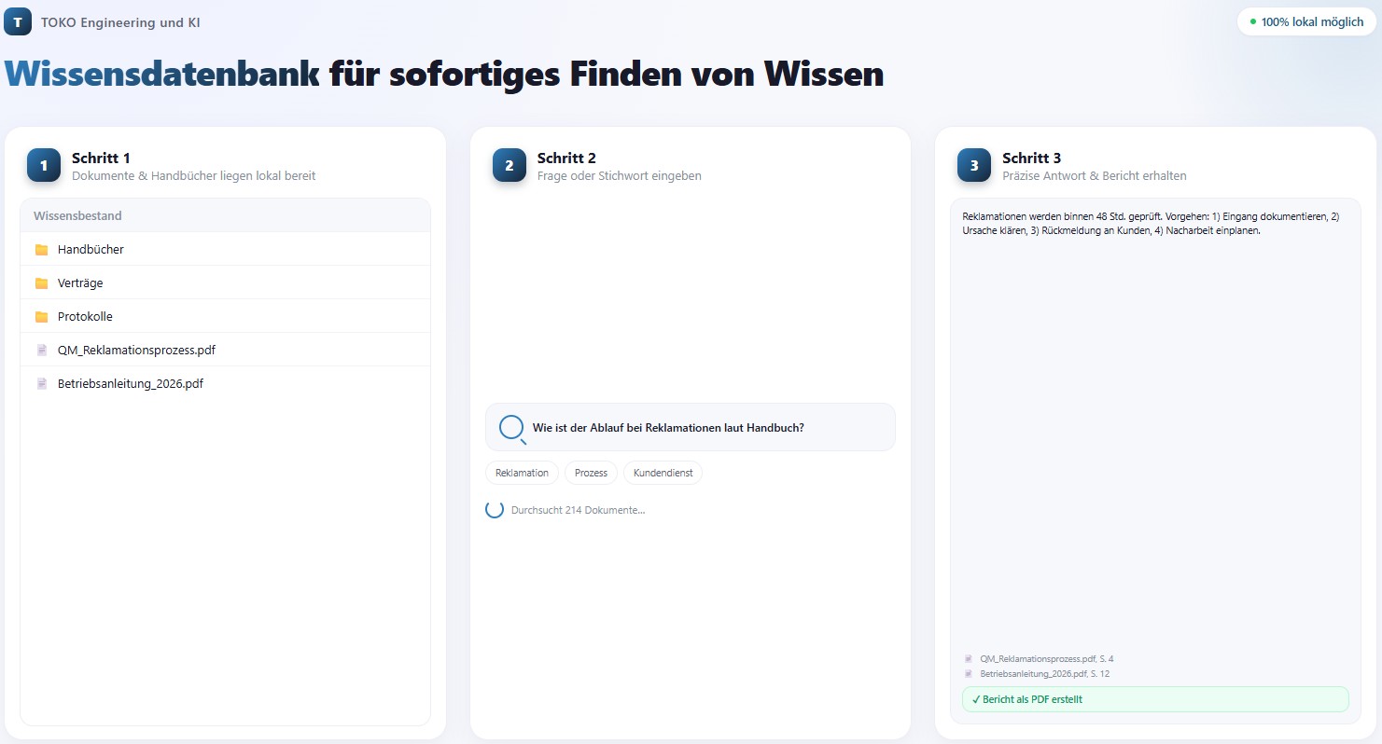Click the loading spinner beside Durchsucht 214 Dokumente
Screen dimensions: 1382x744
pos(495,510)
